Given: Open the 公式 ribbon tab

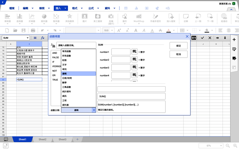Looking at the screenshot, I should point(91,8).
